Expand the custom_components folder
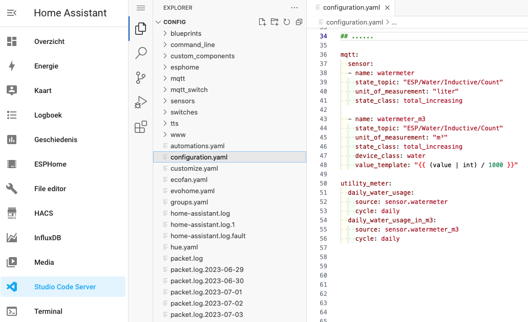The image size is (528, 322). pos(165,56)
